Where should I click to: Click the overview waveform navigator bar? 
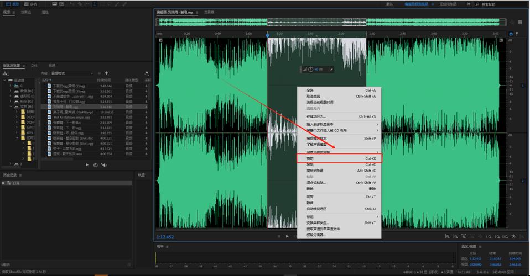pyautogui.click(x=331, y=22)
